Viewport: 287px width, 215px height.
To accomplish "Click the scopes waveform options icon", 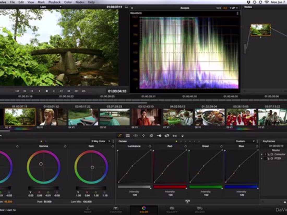I will pos(237,13).
